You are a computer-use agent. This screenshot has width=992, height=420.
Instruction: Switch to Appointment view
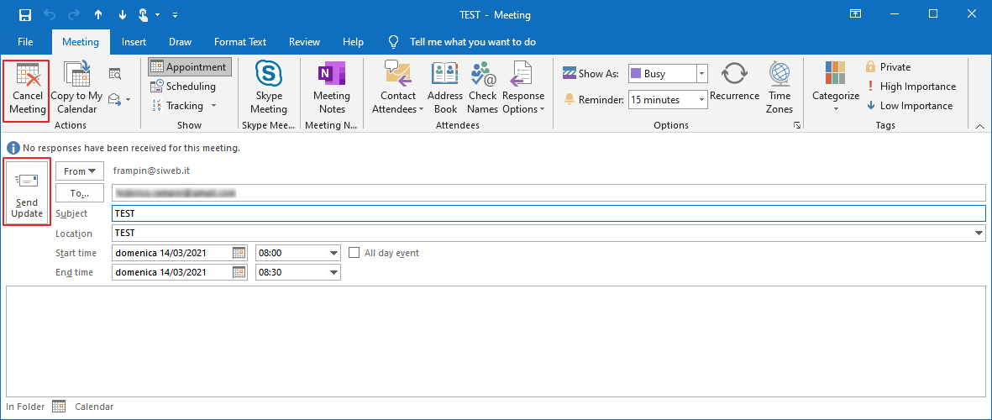[190, 67]
